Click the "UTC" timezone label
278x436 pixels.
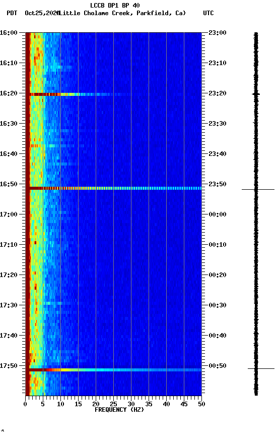208,13
